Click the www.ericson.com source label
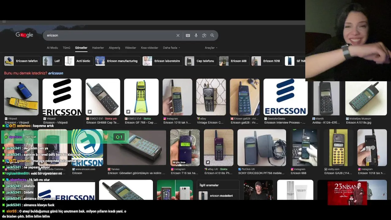Image resolution: width=391 pixels, height=220 pixels. (x=85, y=169)
